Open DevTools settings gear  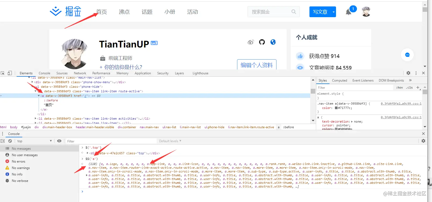[408, 73]
